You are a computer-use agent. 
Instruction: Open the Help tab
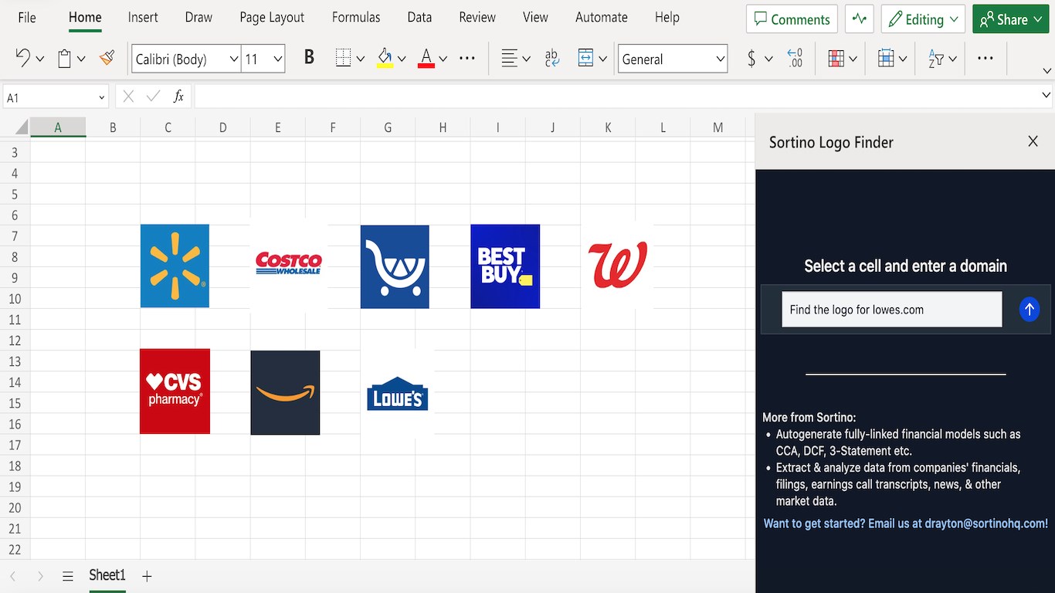coord(667,17)
